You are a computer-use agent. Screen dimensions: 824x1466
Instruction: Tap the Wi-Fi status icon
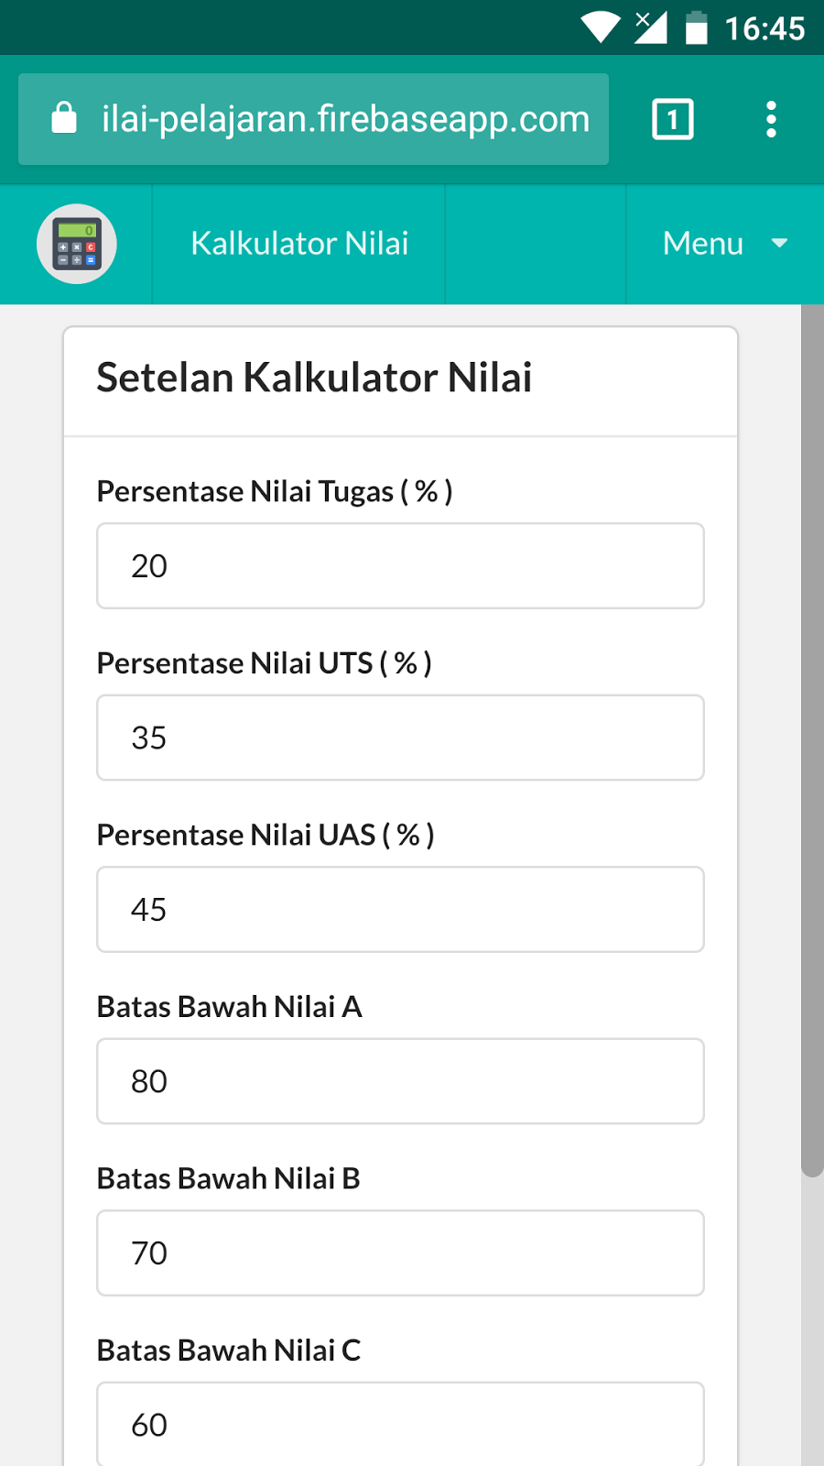point(601,27)
